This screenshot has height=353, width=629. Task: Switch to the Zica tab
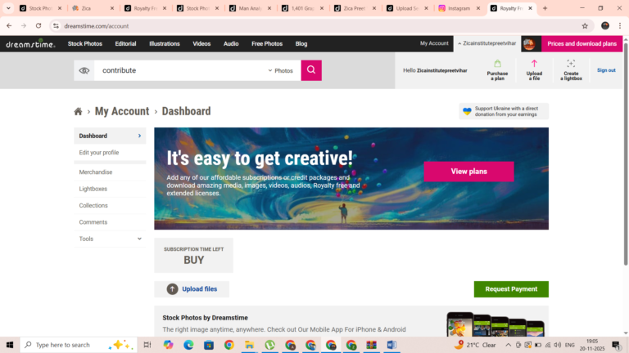pos(93,8)
